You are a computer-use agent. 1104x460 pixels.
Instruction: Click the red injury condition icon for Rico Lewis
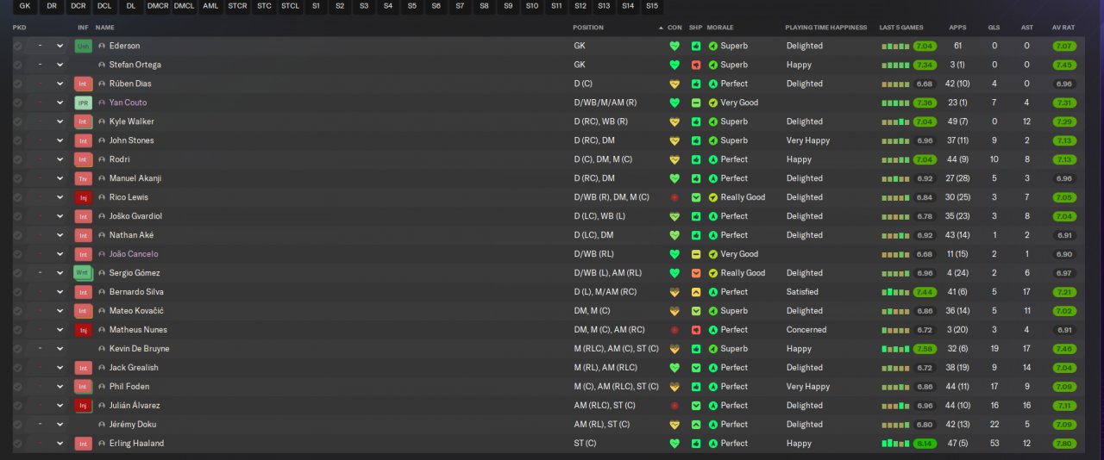tap(674, 197)
